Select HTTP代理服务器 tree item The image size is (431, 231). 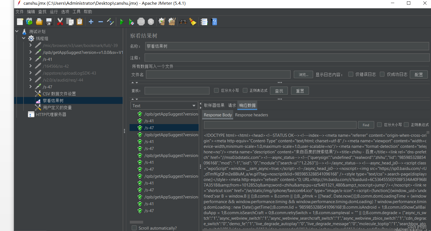(51, 114)
